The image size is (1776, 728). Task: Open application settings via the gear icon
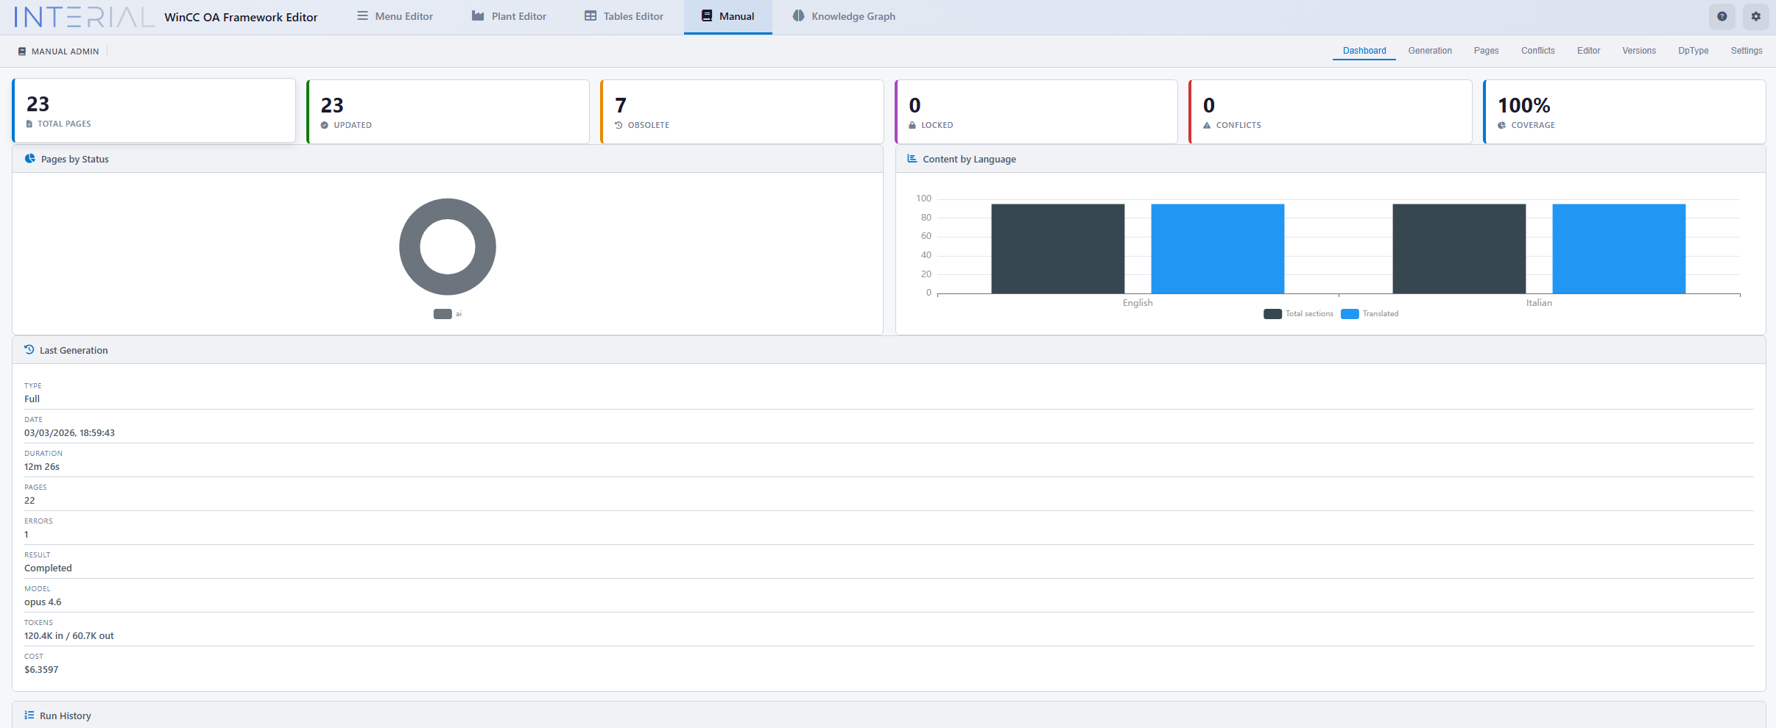pos(1756,15)
